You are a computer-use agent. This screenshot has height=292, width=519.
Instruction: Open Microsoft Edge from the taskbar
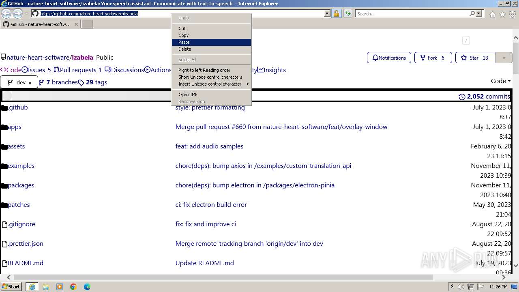click(87, 287)
